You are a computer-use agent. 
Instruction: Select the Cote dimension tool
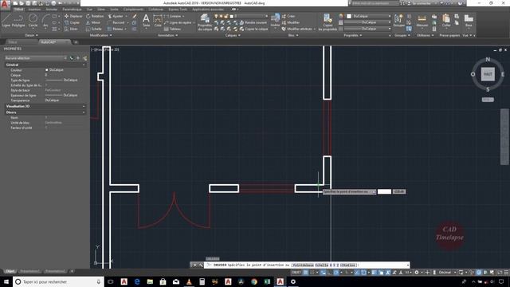[158, 21]
